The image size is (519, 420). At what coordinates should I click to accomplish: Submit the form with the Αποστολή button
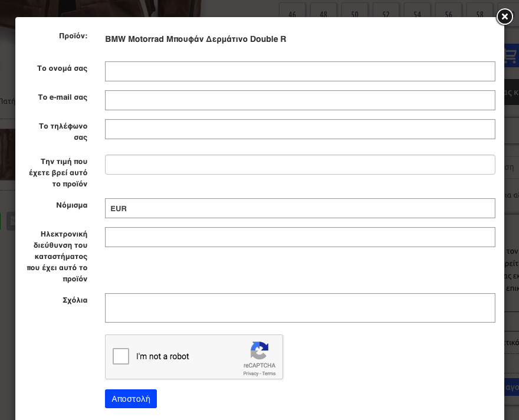coord(131,399)
